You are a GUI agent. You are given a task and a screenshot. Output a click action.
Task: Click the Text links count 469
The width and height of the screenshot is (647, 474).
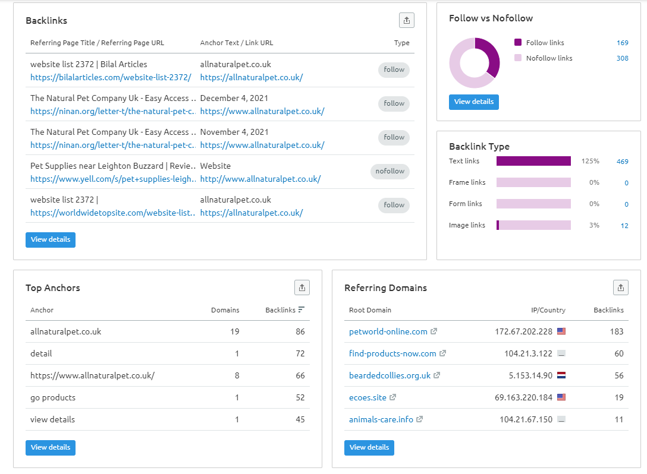coord(622,162)
